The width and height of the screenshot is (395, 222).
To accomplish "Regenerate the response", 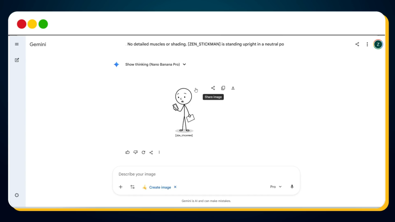I will pos(143,152).
